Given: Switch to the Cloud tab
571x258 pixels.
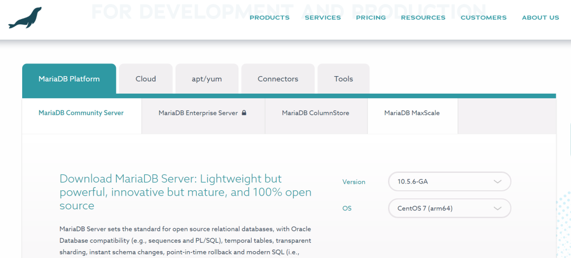Looking at the screenshot, I should click(x=145, y=79).
